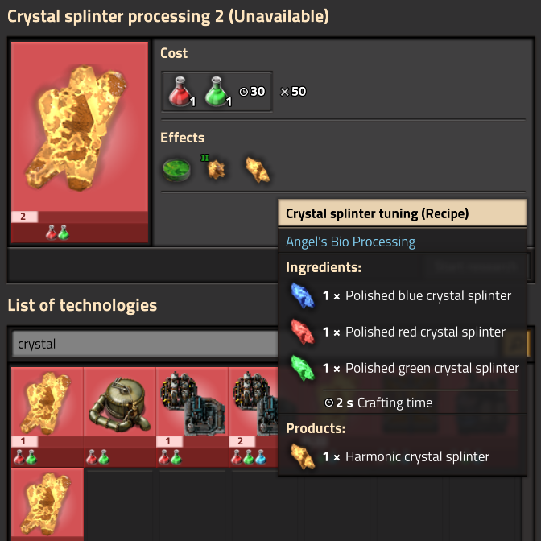Click the Crystal splinter tuning recipe title
541x541 pixels.
(377, 213)
